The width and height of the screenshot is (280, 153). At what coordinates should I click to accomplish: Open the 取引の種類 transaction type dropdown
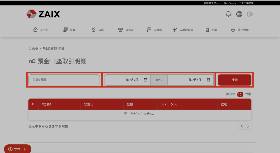64,80
